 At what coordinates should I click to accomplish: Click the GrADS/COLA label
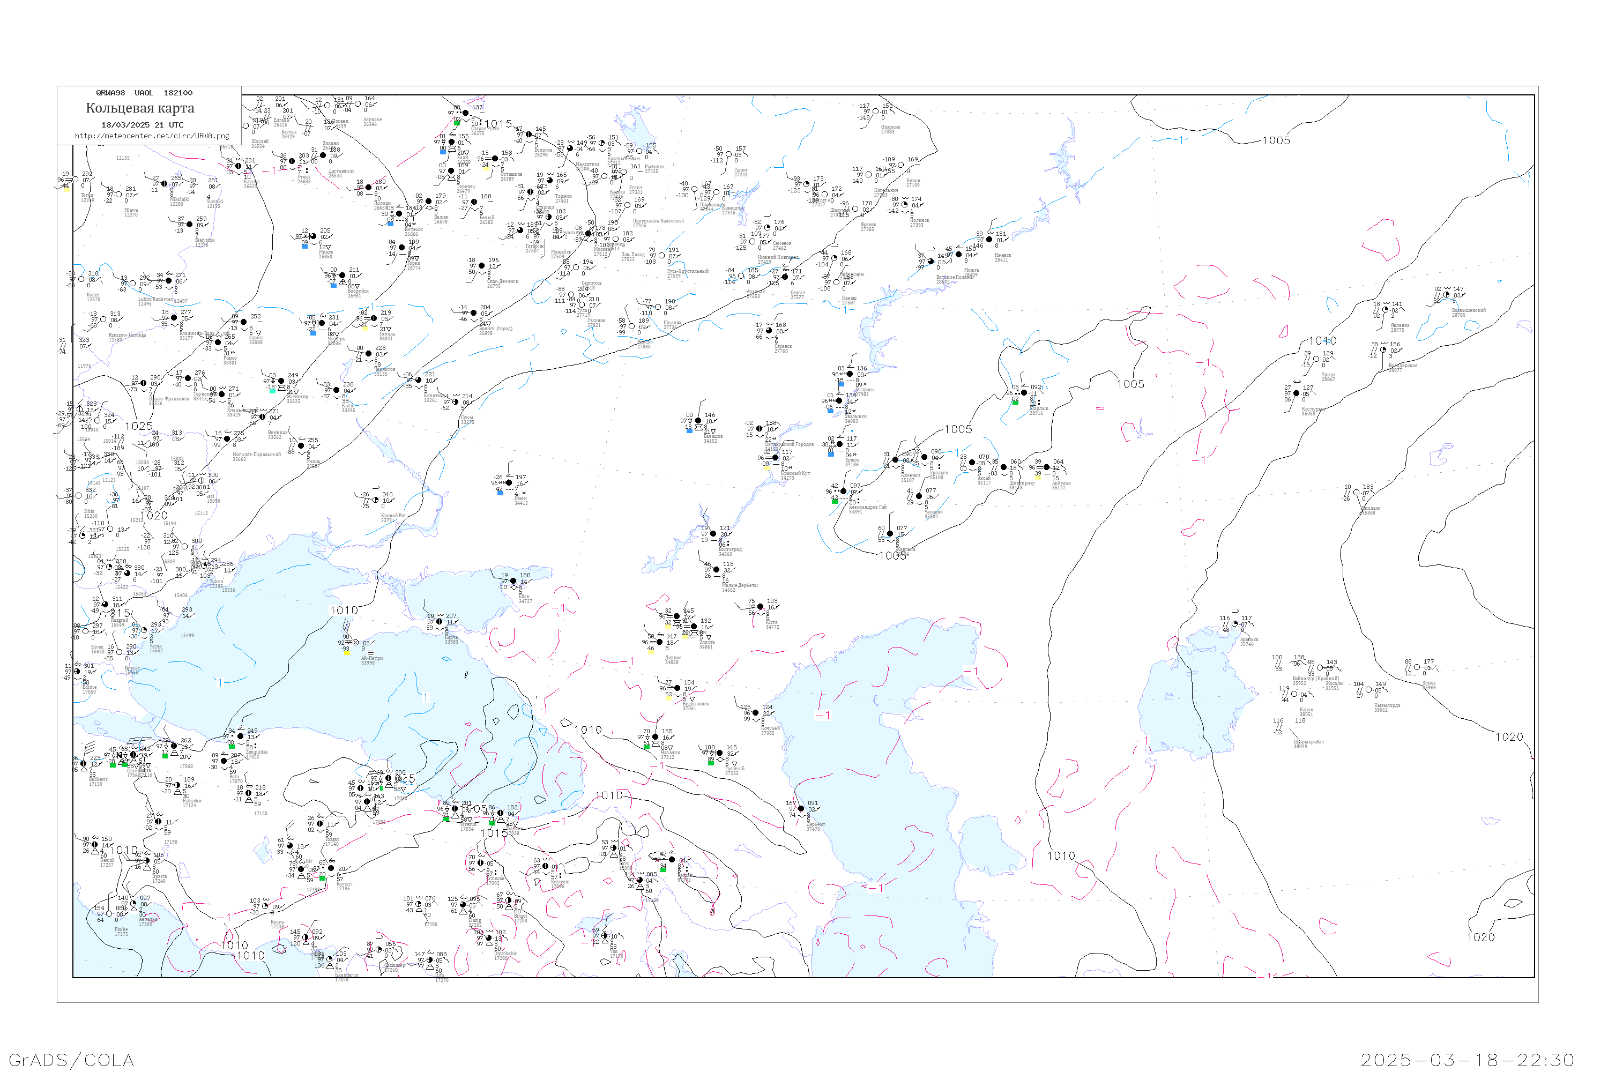click(x=71, y=1060)
